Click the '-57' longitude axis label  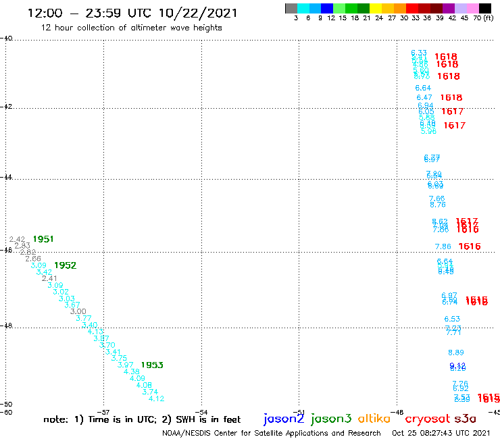click(103, 412)
